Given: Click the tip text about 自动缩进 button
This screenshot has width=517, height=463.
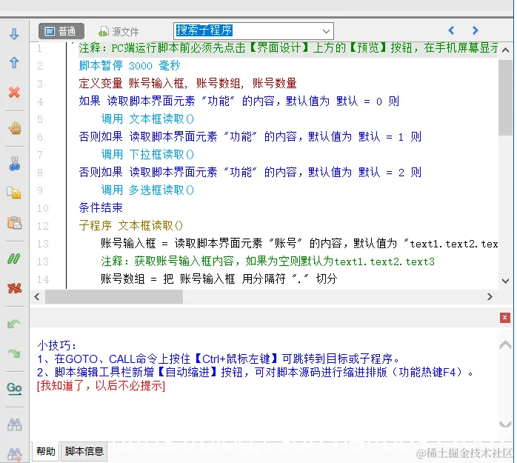Looking at the screenshot, I should tap(256, 373).
